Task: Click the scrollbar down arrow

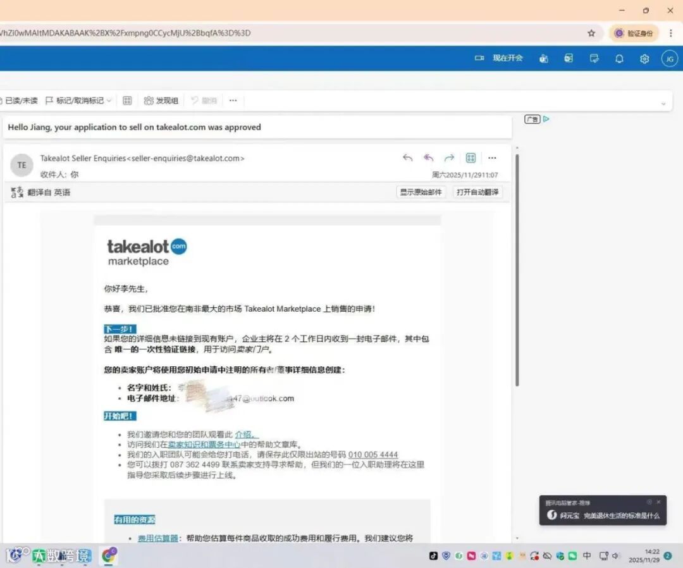Action: tap(517, 538)
